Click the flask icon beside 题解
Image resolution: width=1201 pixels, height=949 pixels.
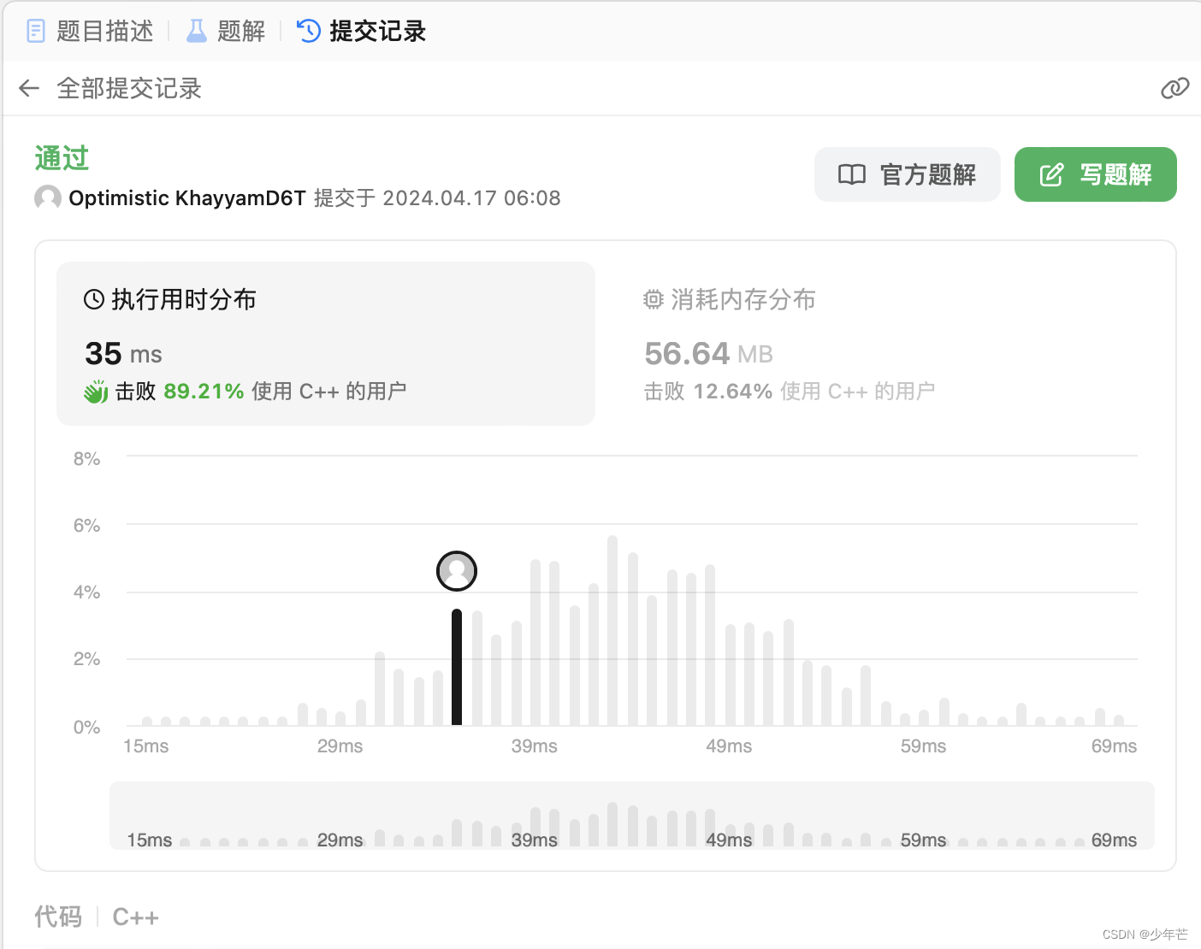click(197, 32)
